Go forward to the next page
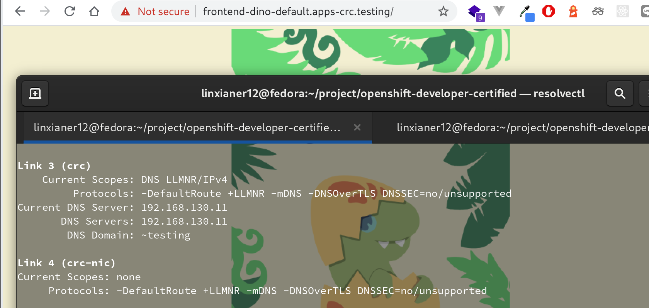 point(45,12)
